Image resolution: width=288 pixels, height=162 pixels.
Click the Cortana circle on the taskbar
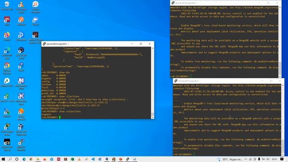pyautogui.click(x=17, y=159)
